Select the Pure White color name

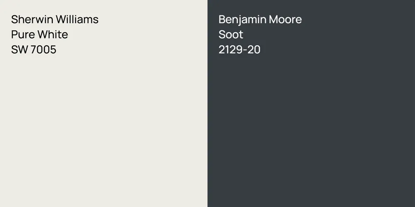pos(39,34)
